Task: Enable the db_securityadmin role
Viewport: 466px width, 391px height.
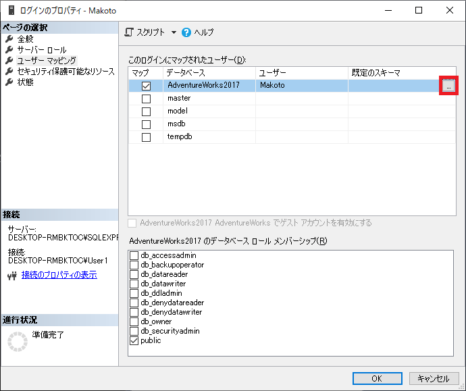Action: (x=134, y=332)
